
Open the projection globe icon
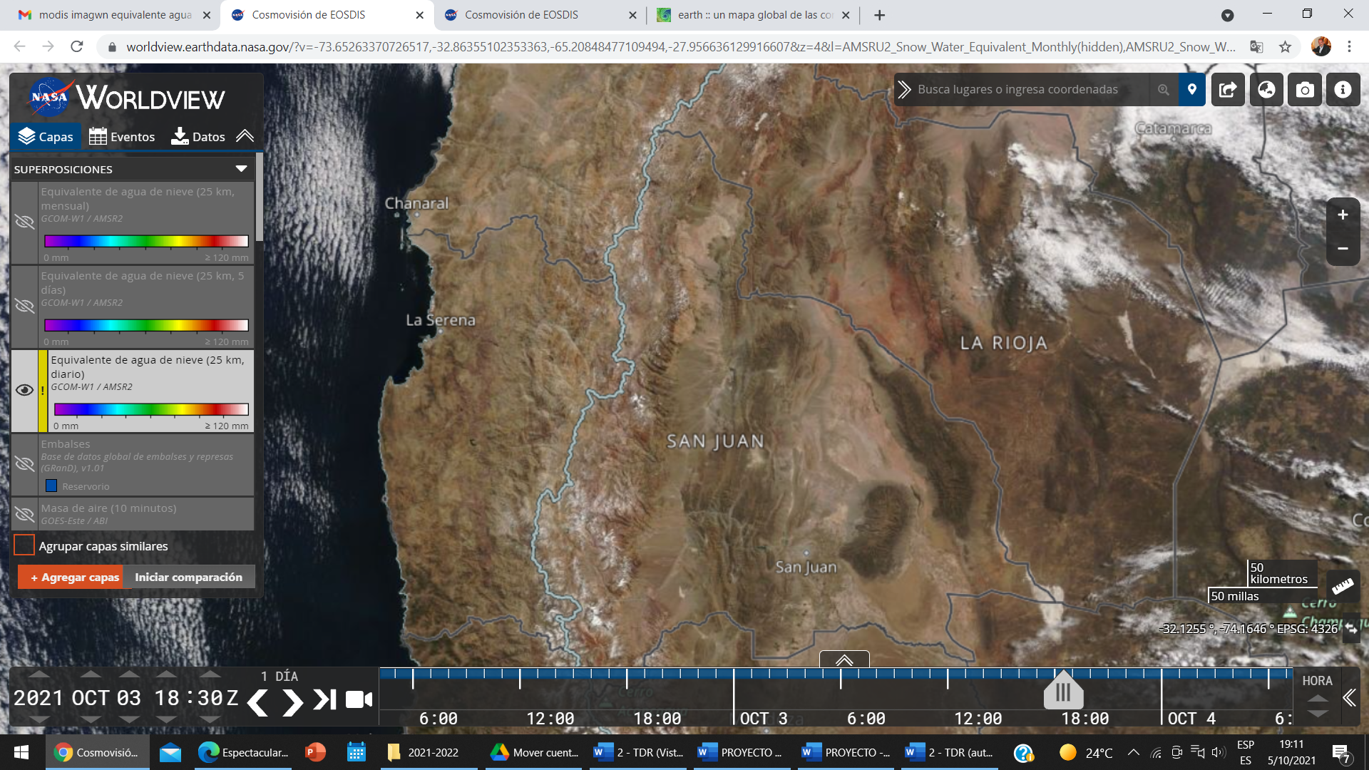point(1266,90)
